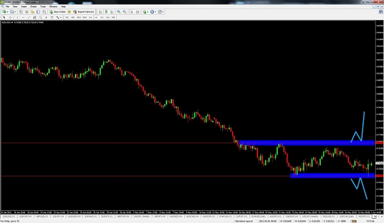This screenshot has height=223, width=384.
Task: Click the chart tabs scroll-right arrow
Action: tap(382, 217)
